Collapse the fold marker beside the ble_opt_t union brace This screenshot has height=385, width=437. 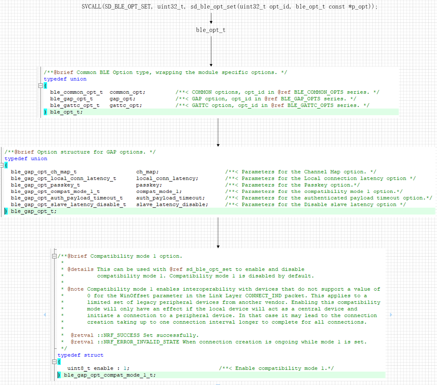(x=40, y=85)
